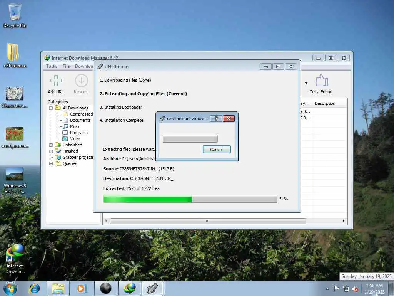Open the Tasks menu in Internet Download Manager
This screenshot has height=296, width=394.
tap(52, 66)
